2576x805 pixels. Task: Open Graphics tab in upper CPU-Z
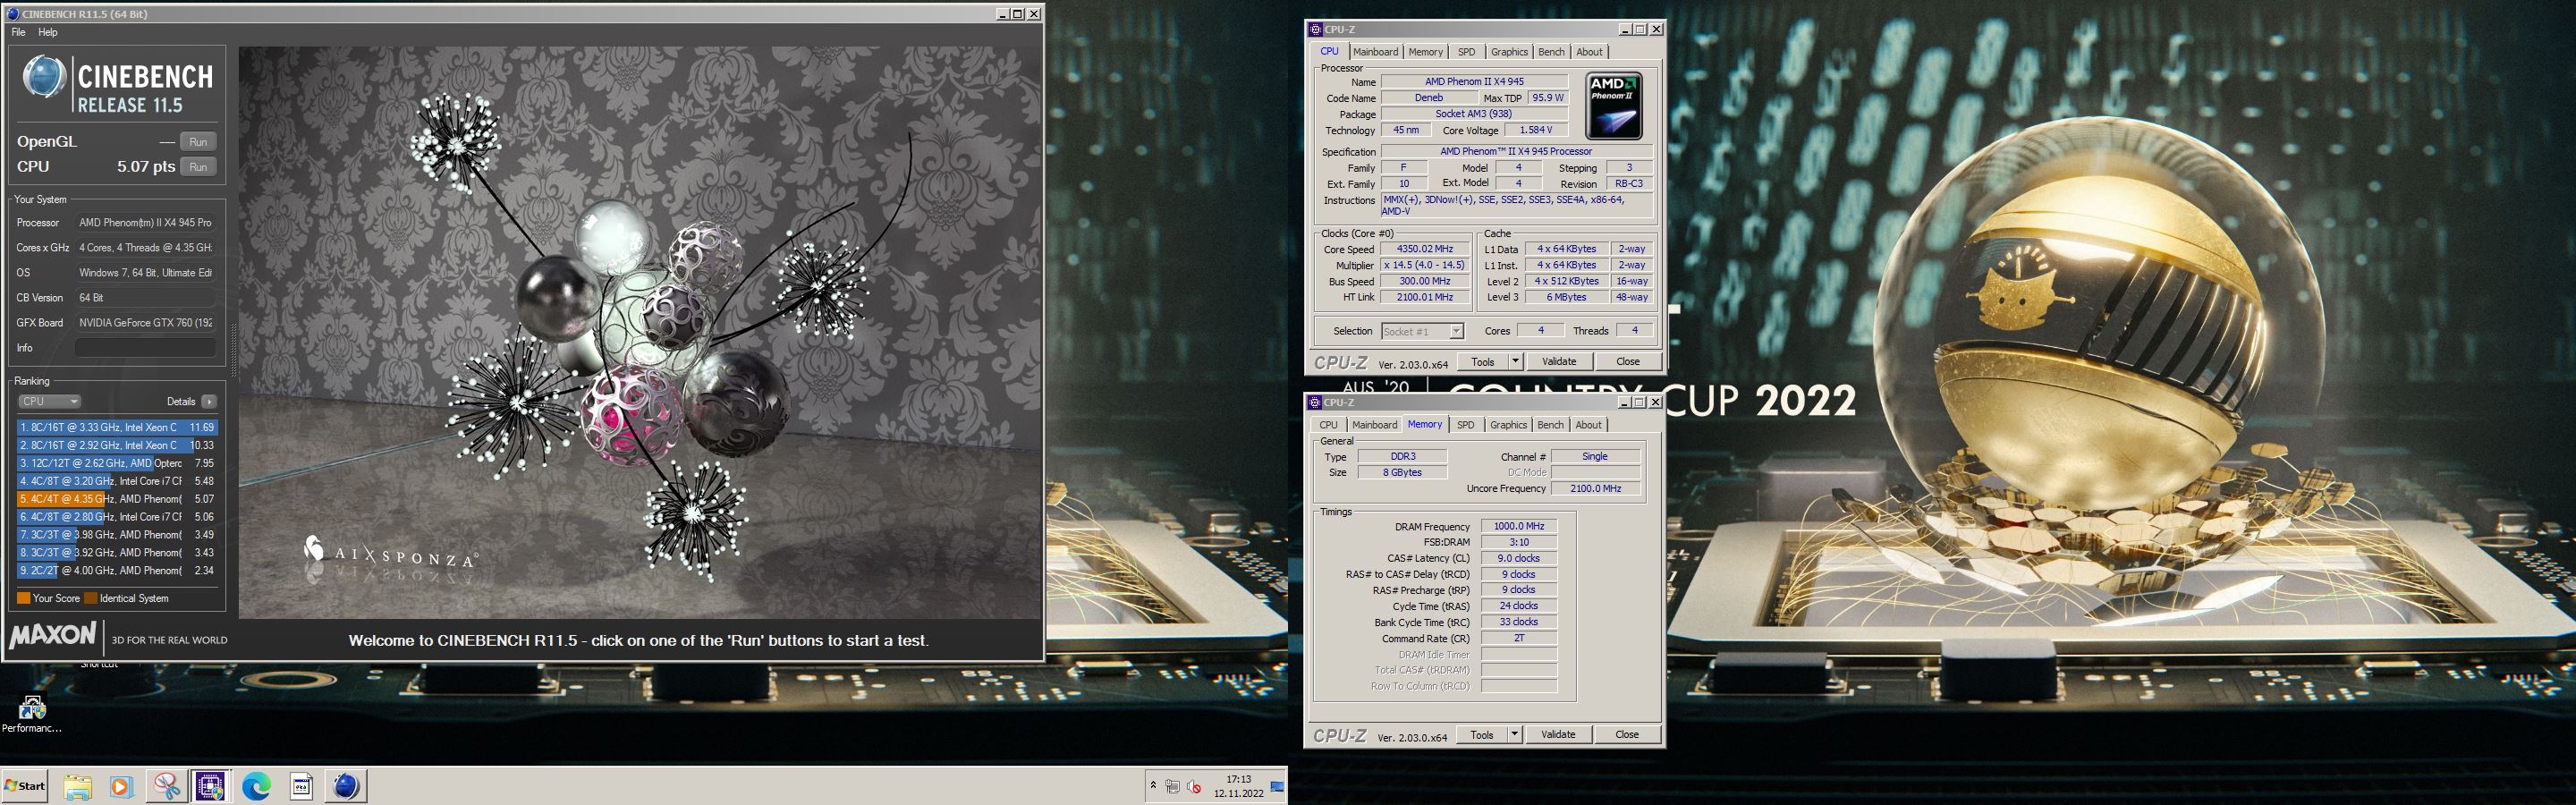(x=1508, y=52)
